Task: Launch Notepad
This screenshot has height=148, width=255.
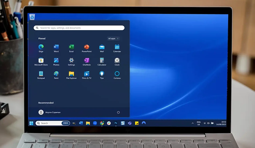Action: [41, 75]
